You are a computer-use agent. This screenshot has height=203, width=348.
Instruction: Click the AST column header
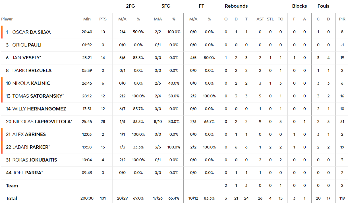click(260, 19)
